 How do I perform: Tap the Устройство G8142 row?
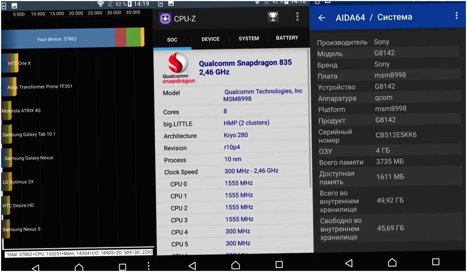[388, 87]
